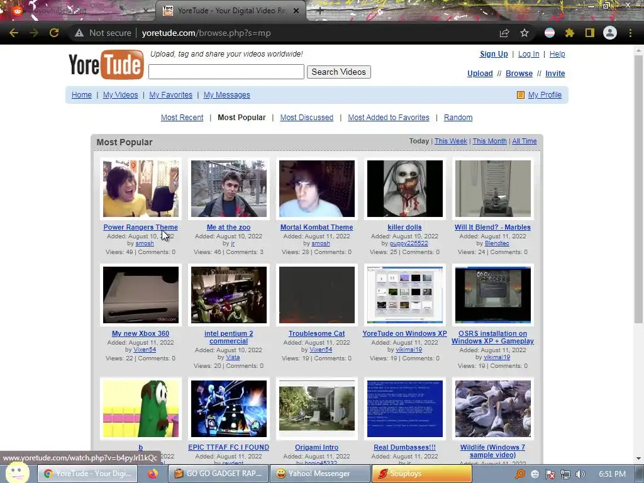Screen dimensions: 644x483
Task: Filter Most Popular by This Week
Action: 450,141
